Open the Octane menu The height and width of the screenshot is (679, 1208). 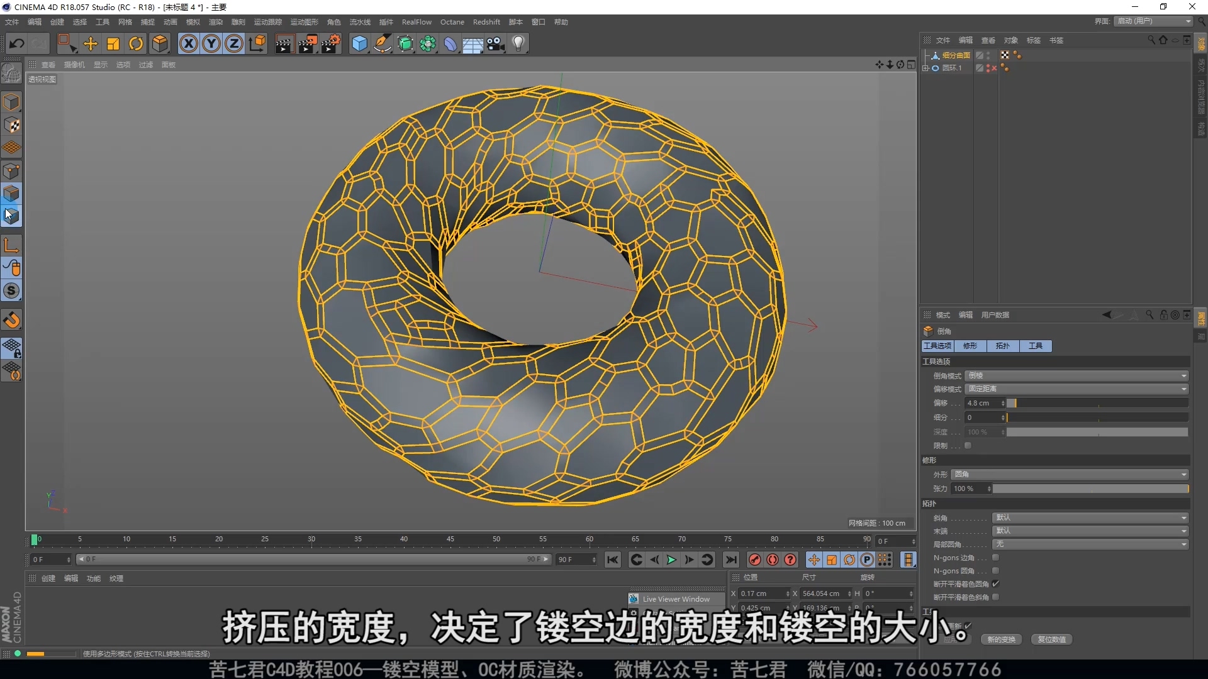452,22
